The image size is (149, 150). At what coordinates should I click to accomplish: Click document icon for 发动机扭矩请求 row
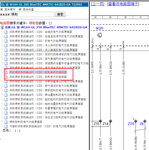click(x=6, y=54)
